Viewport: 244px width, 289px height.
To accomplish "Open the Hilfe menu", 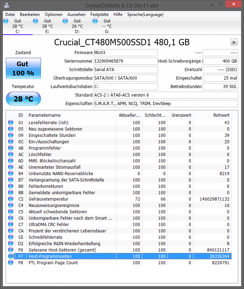I will point(118,15).
